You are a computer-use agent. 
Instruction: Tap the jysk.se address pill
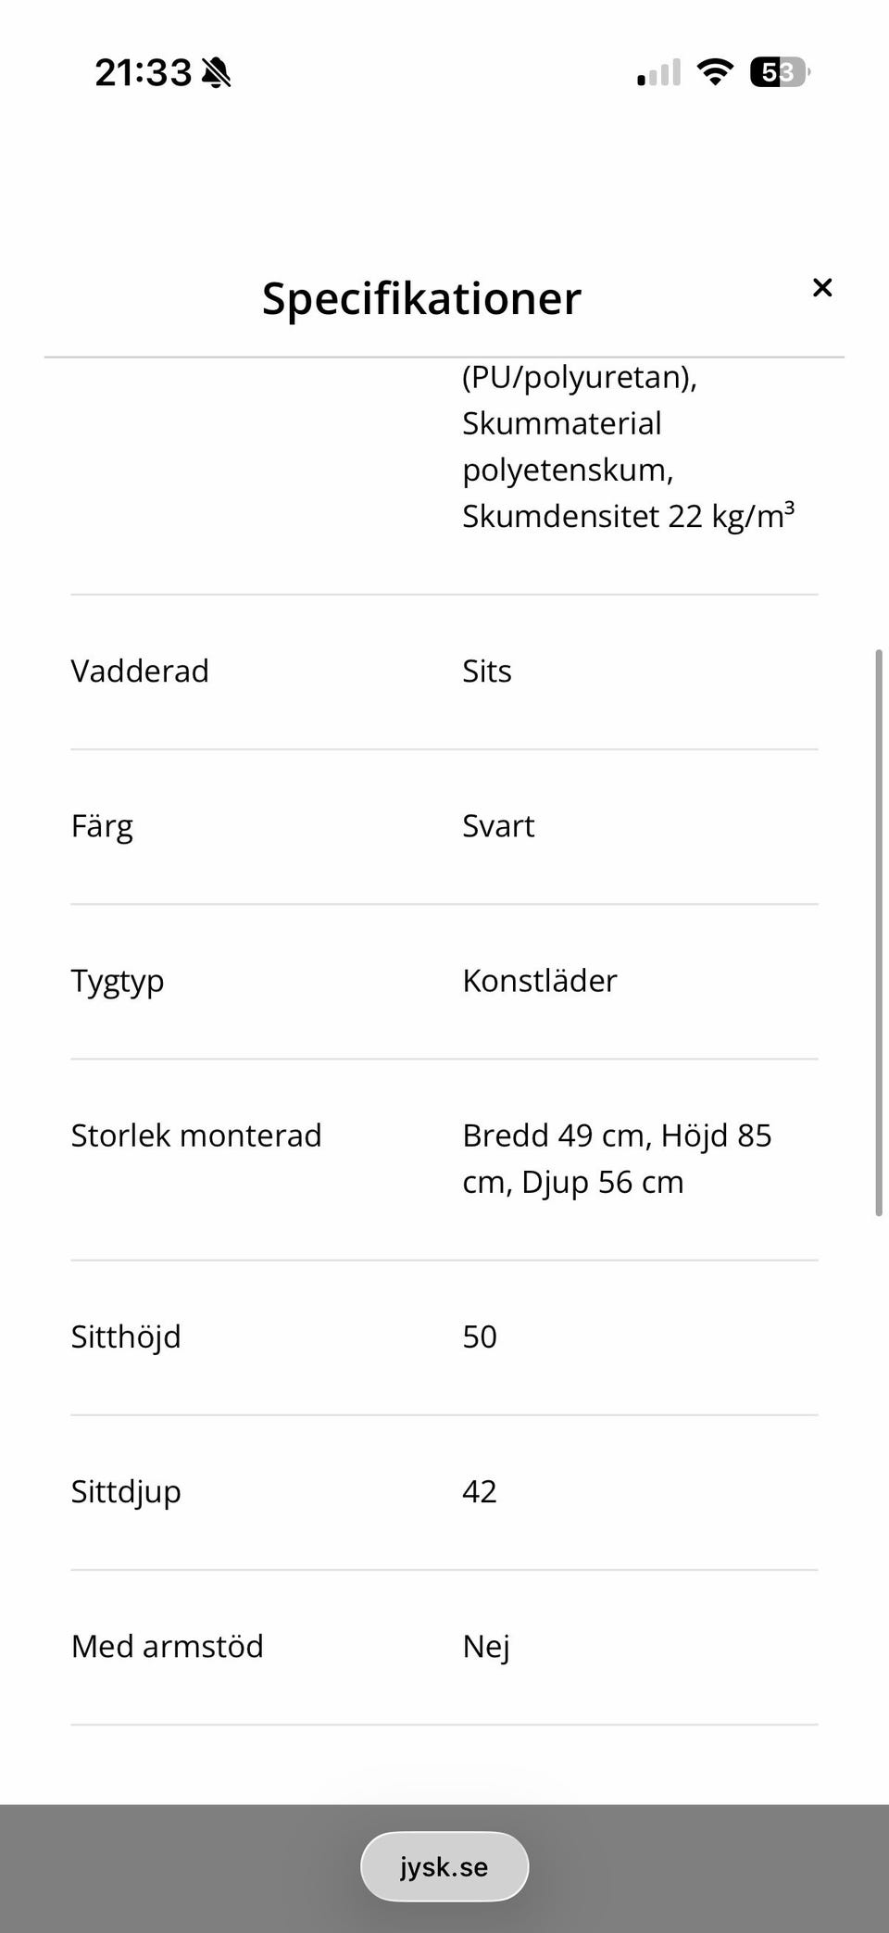point(444,1866)
